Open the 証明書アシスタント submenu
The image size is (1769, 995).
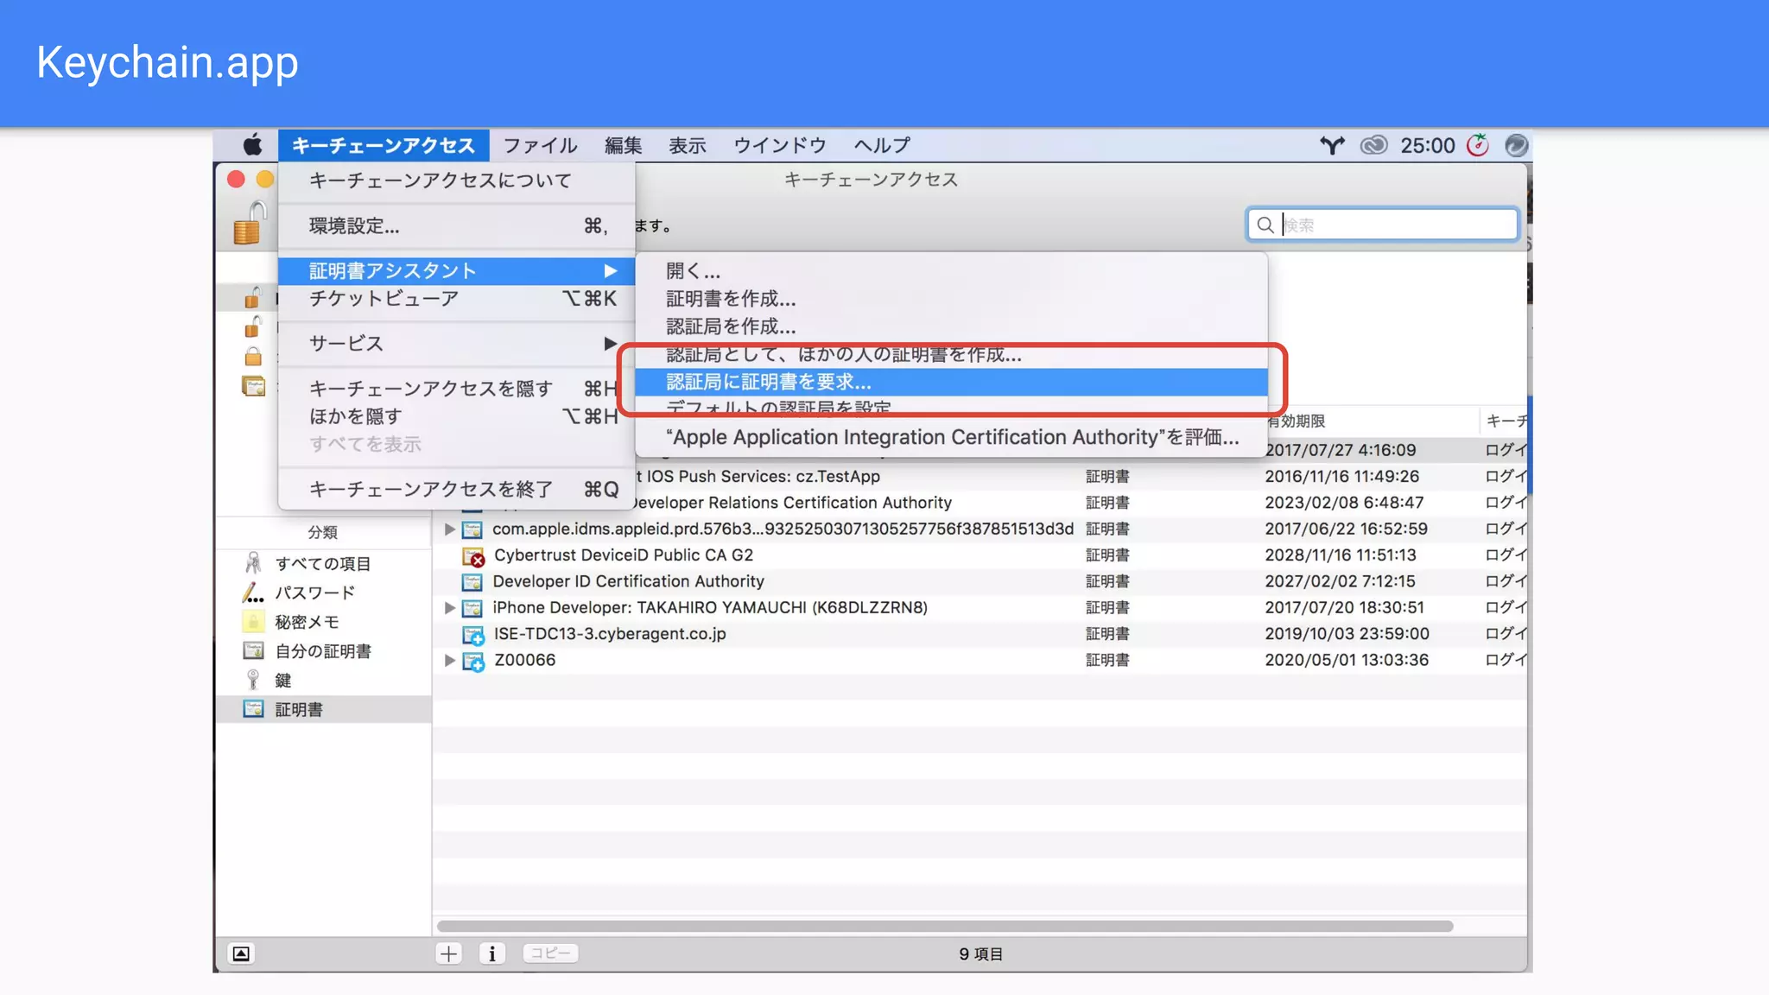(x=456, y=271)
